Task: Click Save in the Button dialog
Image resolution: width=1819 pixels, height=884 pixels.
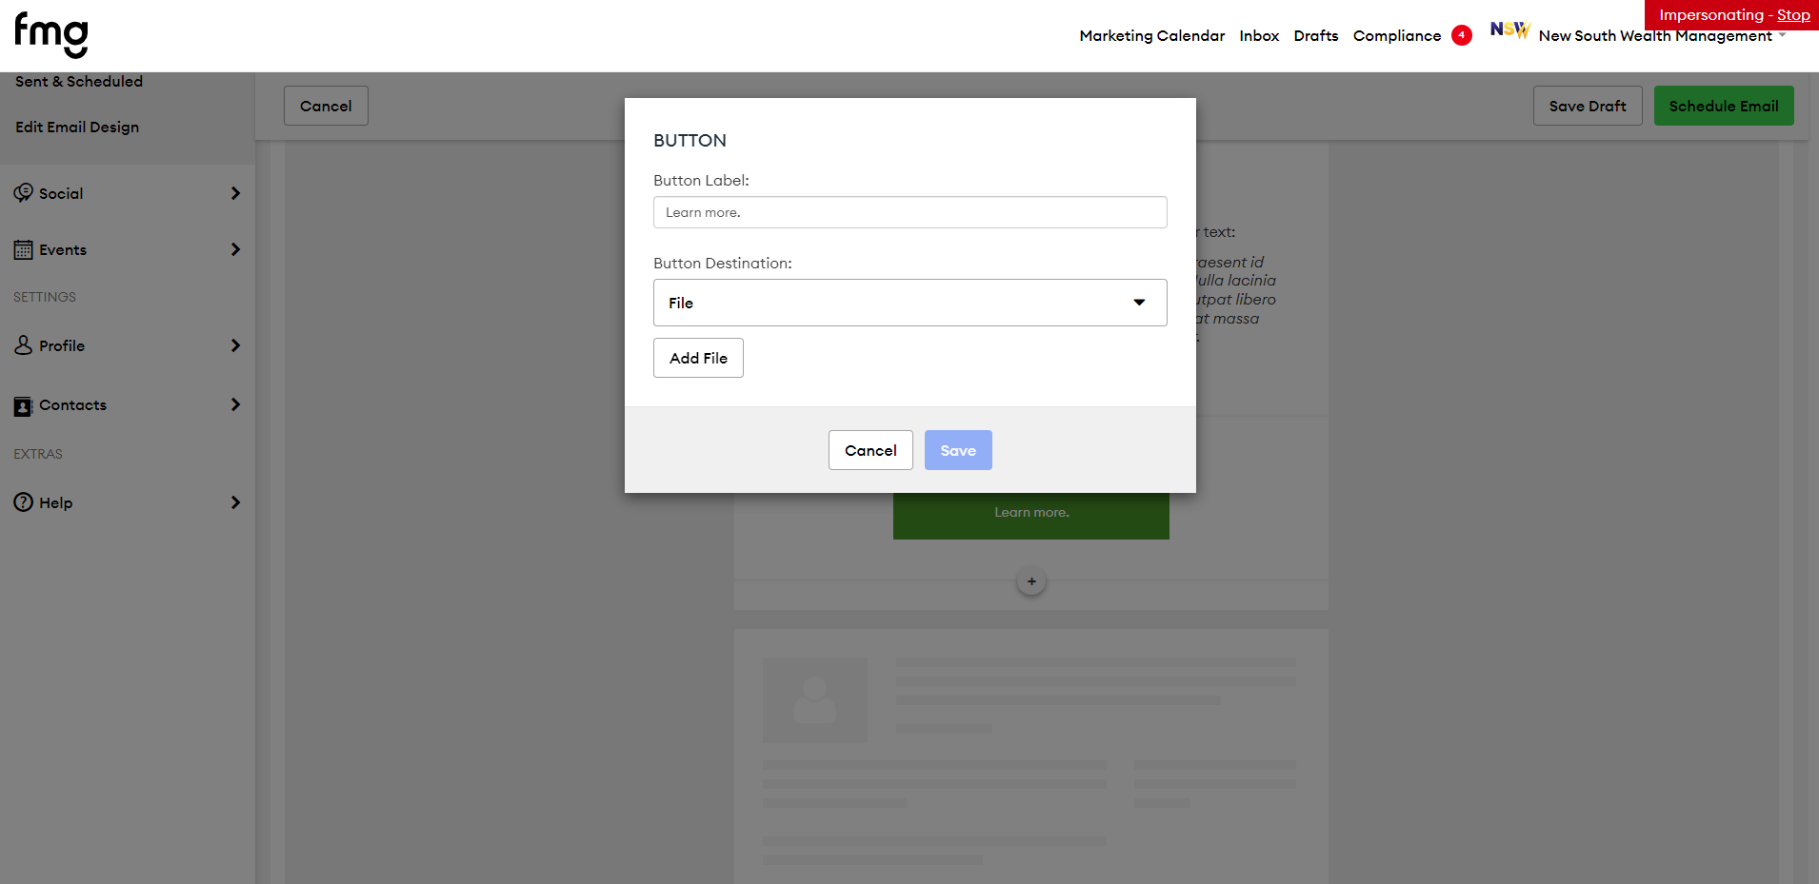Action: (x=958, y=450)
